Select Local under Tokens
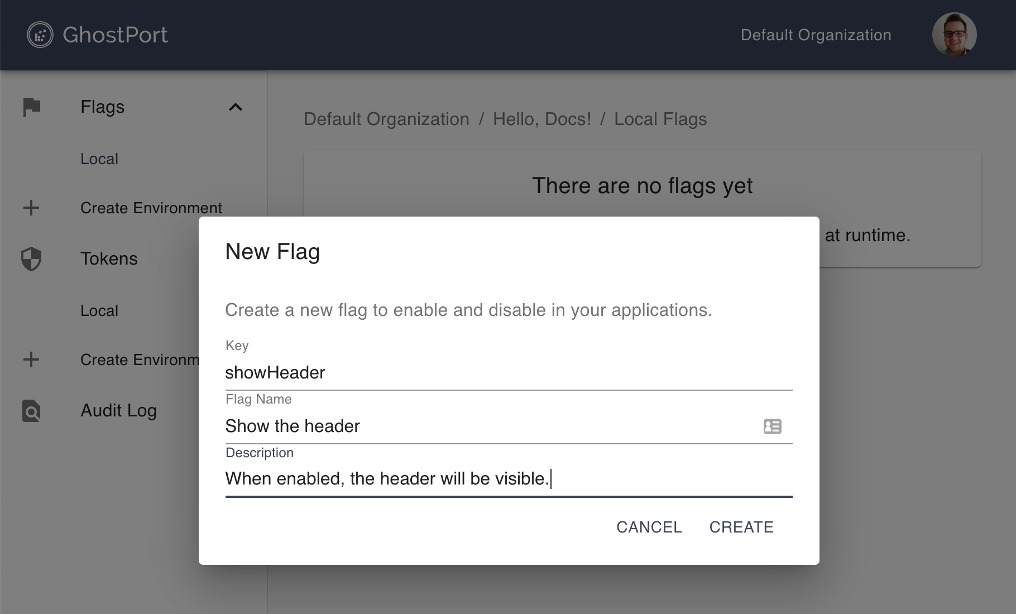This screenshot has width=1016, height=614. point(99,310)
